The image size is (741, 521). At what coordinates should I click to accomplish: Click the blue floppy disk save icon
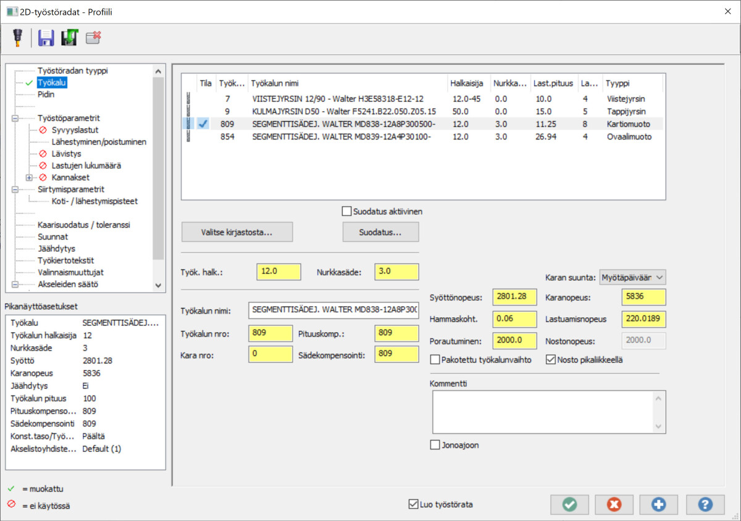coord(46,38)
